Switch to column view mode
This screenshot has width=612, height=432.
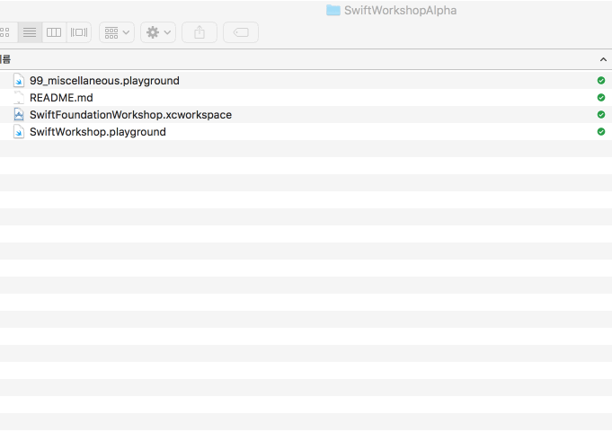pos(54,32)
